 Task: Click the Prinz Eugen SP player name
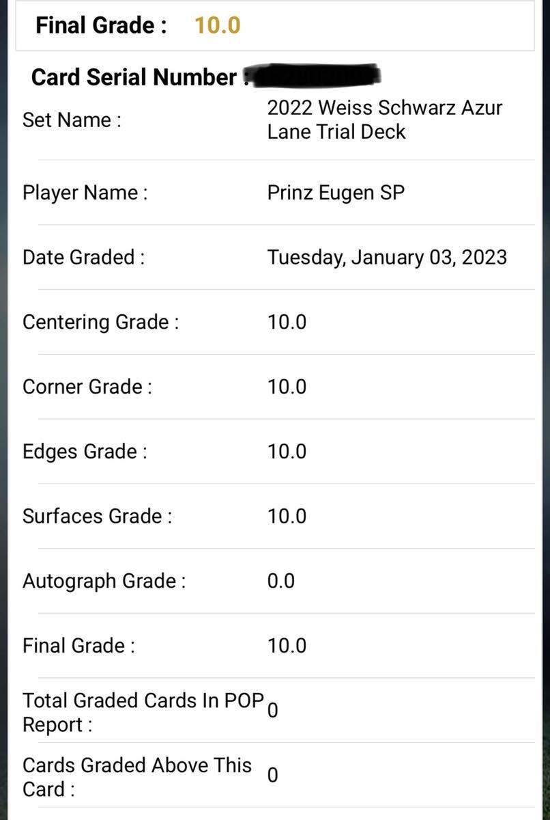(336, 193)
